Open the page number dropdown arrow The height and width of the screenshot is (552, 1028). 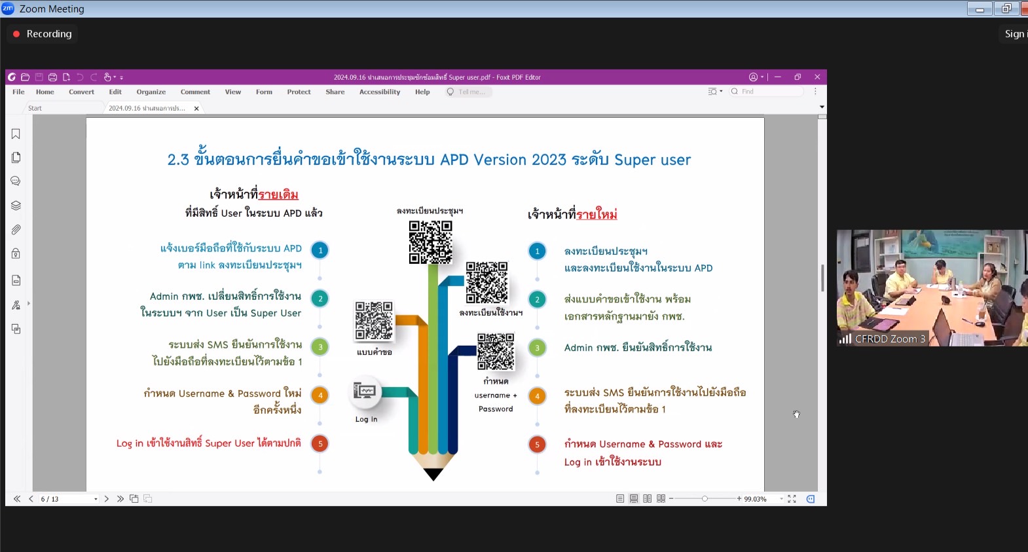(96, 499)
